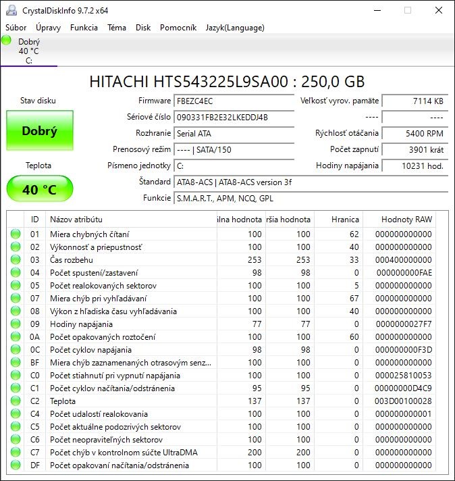Select attribute name 'Počet chýb v kontrolnom súčte UltraDMA'
The image size is (455, 481).
click(124, 453)
